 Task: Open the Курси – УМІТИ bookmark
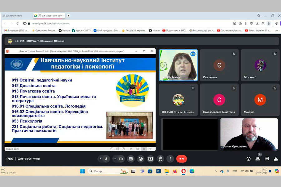click(x=82, y=31)
